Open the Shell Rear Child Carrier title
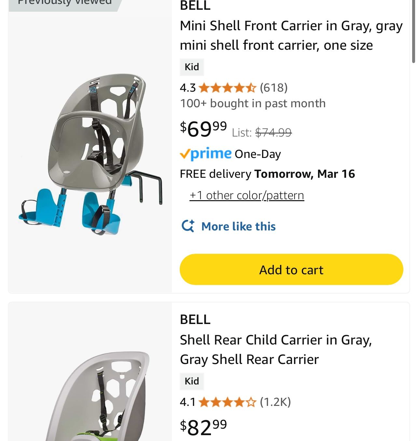This screenshot has width=418, height=441. point(276,350)
